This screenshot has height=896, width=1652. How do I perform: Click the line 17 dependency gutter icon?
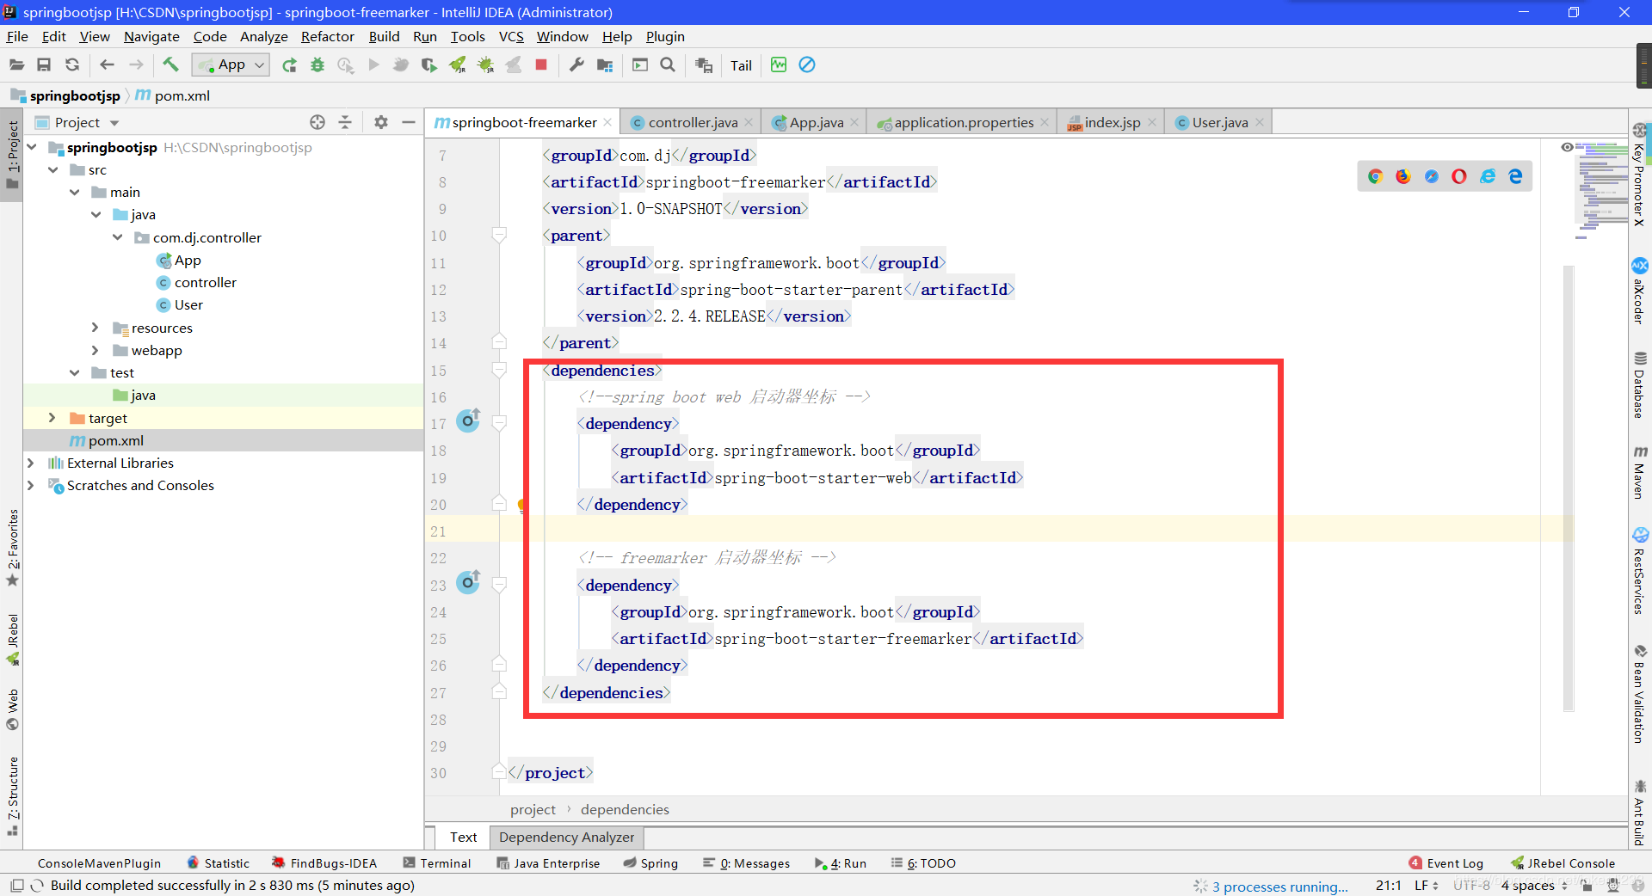point(468,420)
